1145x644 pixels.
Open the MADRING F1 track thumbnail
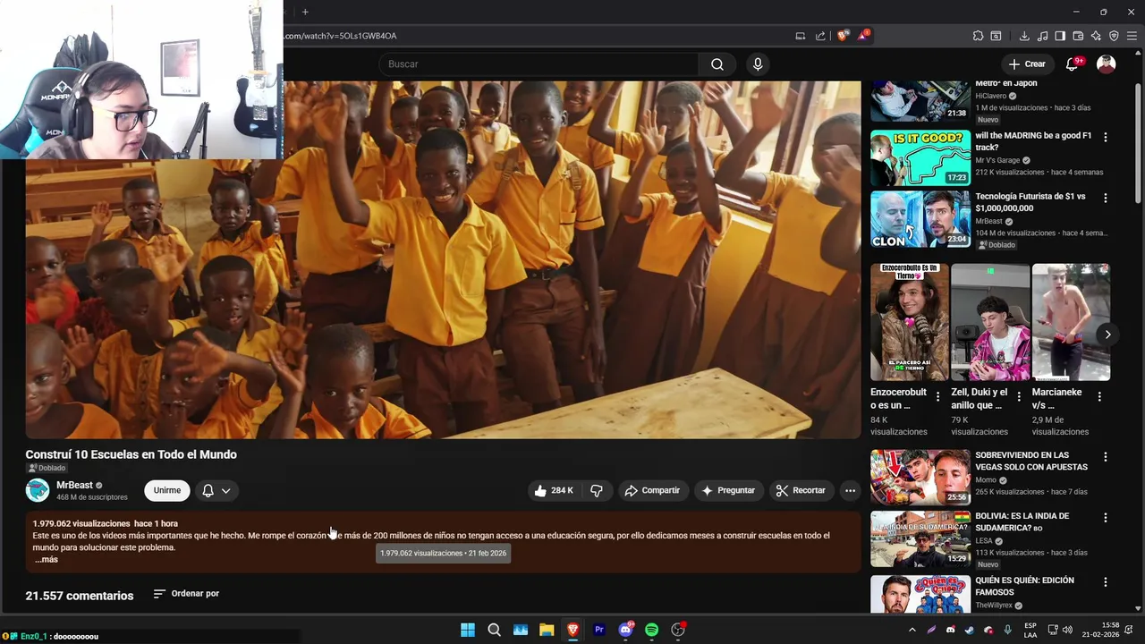(920, 157)
